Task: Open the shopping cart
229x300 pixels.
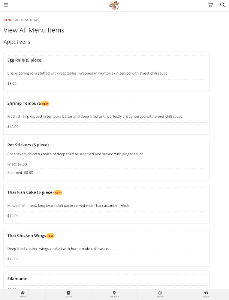Action: click(210, 5)
